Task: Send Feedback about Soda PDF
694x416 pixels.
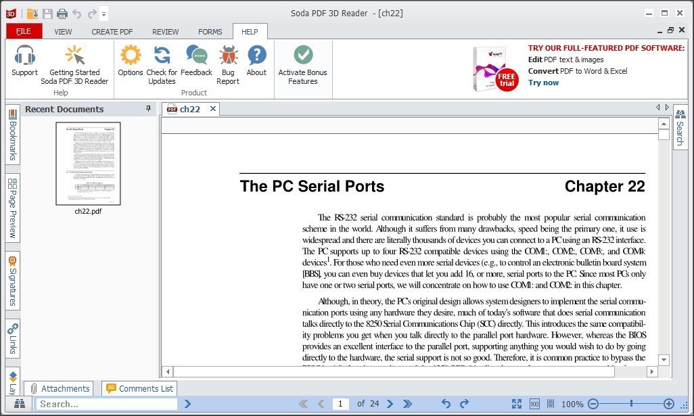Action: coord(196,64)
